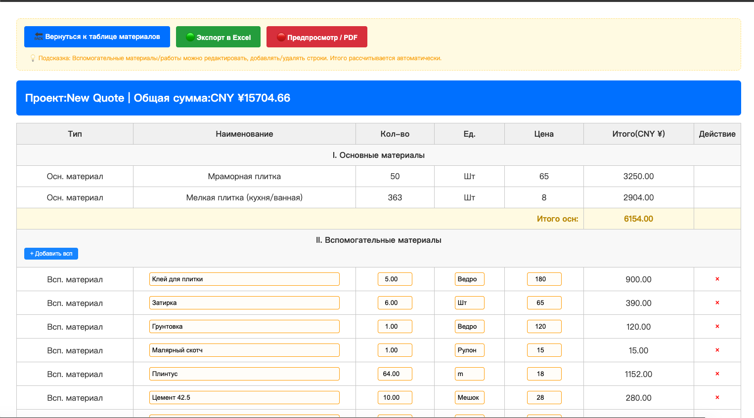Delete the Грунтовка row

pos(717,327)
